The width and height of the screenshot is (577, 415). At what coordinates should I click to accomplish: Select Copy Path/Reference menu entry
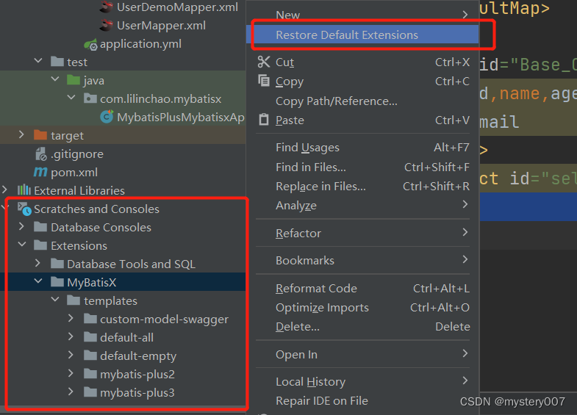362,101
